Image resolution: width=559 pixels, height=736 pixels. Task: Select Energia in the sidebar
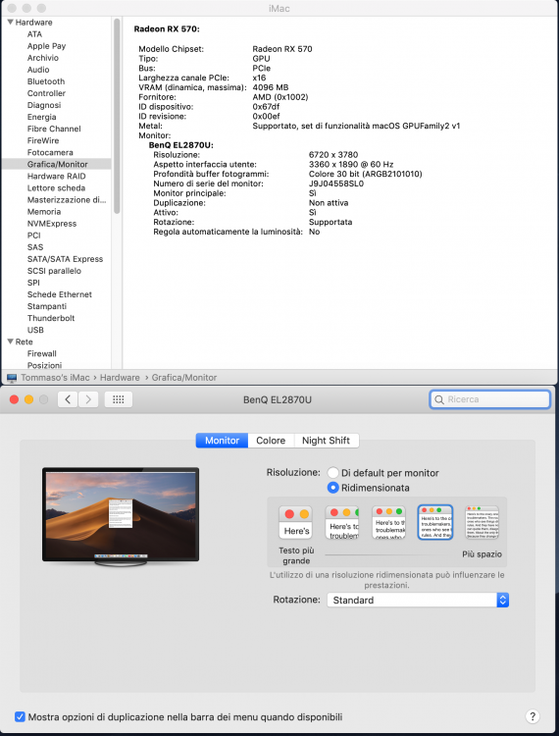[x=42, y=117]
